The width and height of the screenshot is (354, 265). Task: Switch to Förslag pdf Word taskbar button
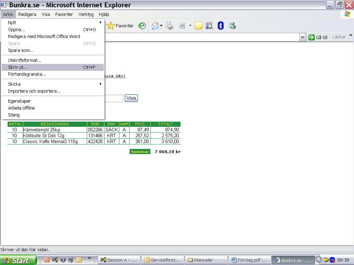[250, 260]
